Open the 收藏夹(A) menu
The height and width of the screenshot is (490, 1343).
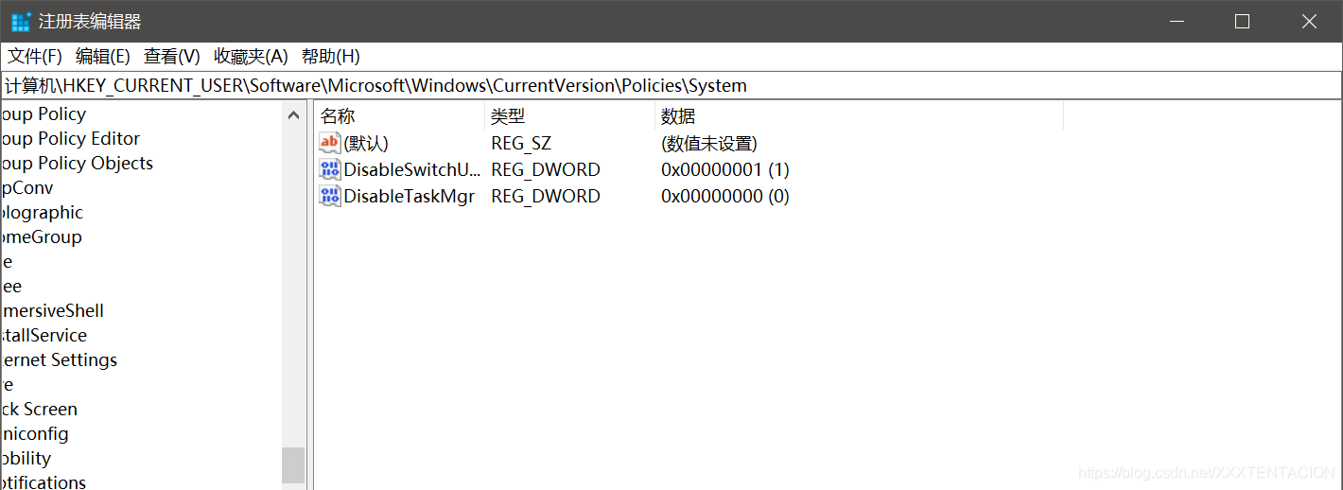[251, 57]
